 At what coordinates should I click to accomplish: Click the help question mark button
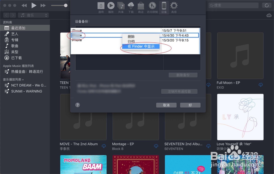click(77, 105)
